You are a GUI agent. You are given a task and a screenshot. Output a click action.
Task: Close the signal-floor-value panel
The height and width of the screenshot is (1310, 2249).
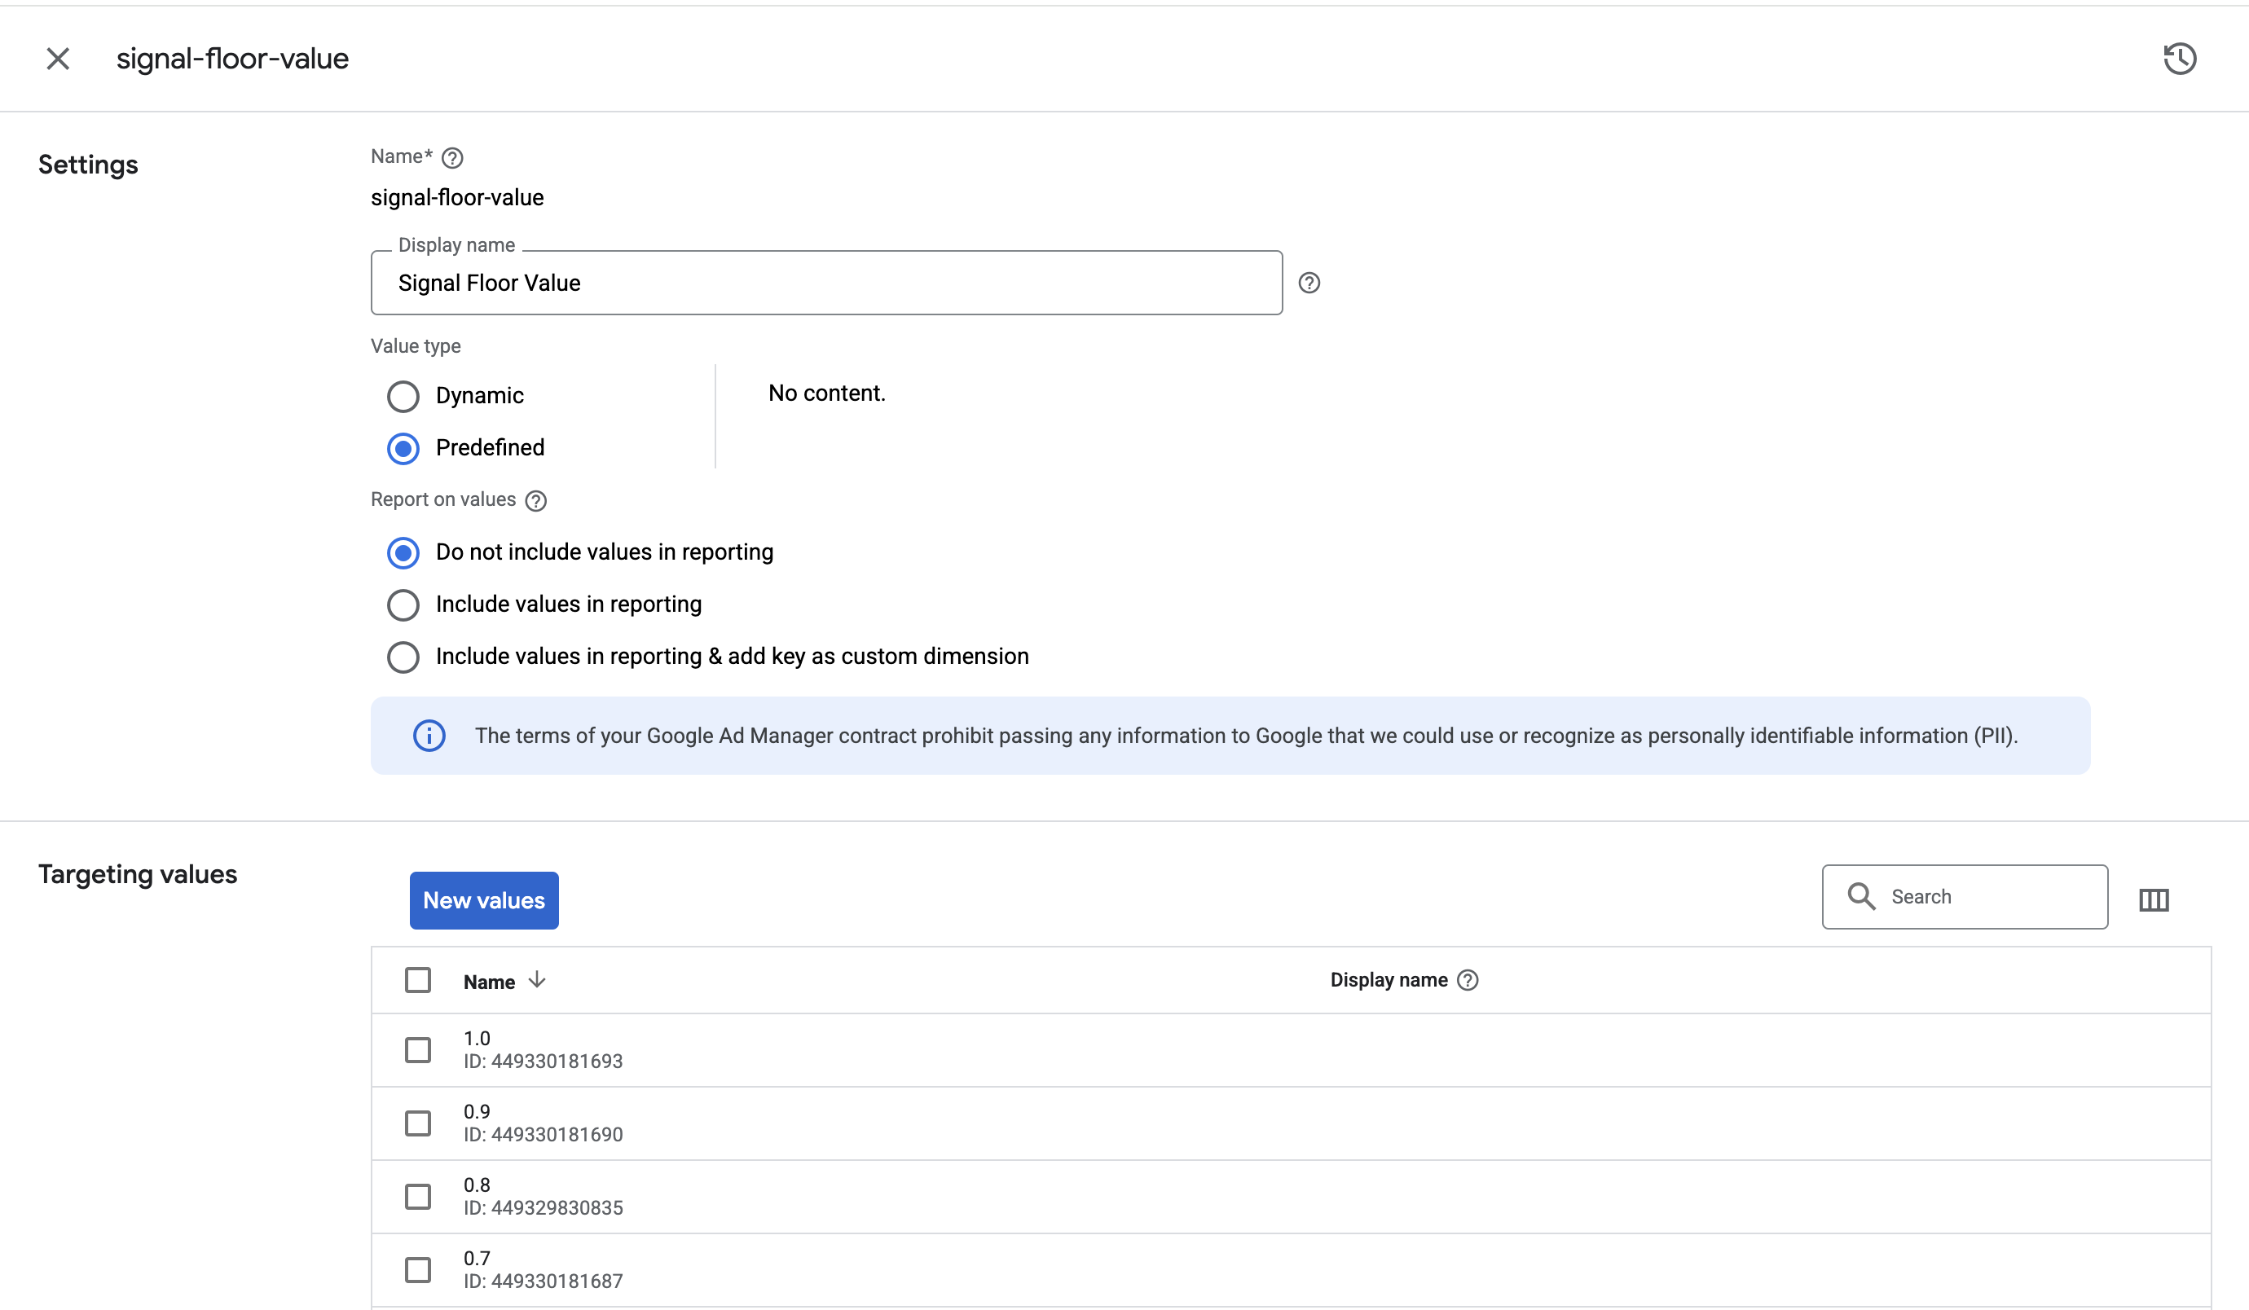[x=58, y=59]
